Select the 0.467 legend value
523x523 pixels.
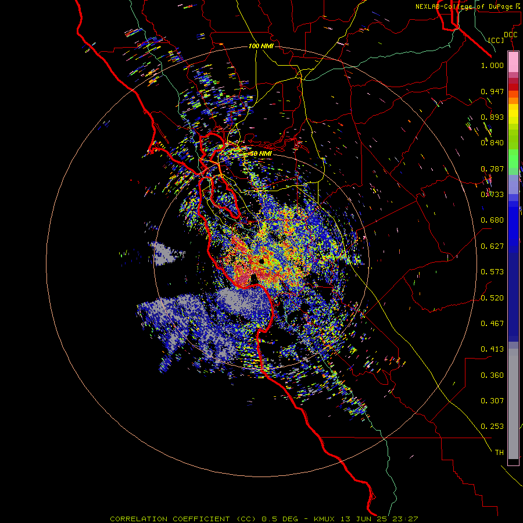492,324
